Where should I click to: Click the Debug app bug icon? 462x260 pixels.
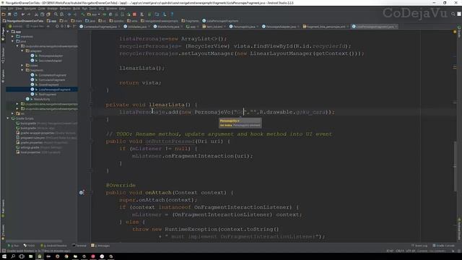pos(110,14)
